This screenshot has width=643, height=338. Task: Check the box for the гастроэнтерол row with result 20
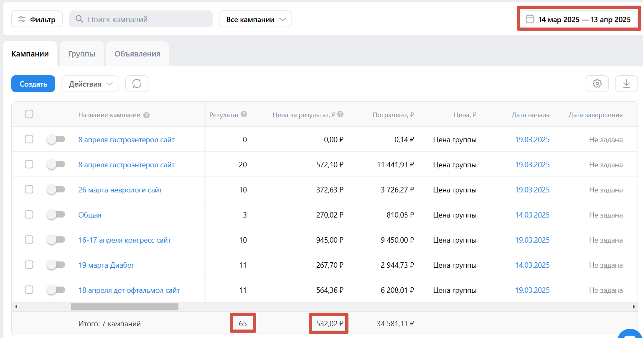29,164
